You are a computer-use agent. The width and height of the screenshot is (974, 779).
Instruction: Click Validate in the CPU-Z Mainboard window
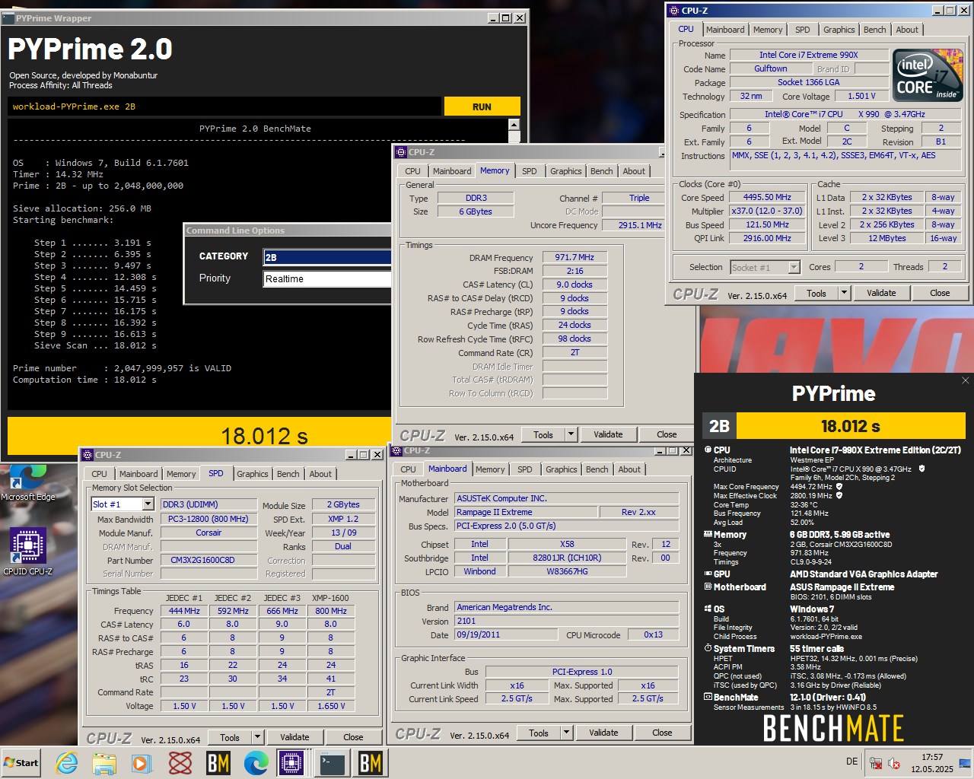click(603, 733)
